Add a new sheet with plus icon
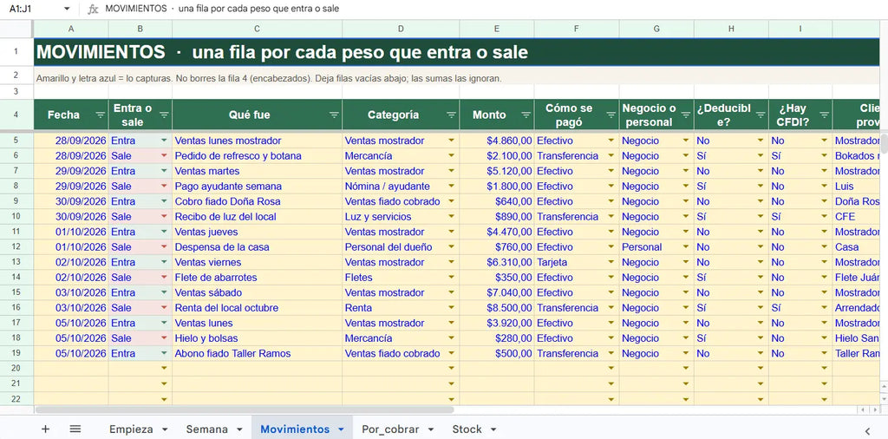This screenshot has height=439, width=888. [x=45, y=429]
